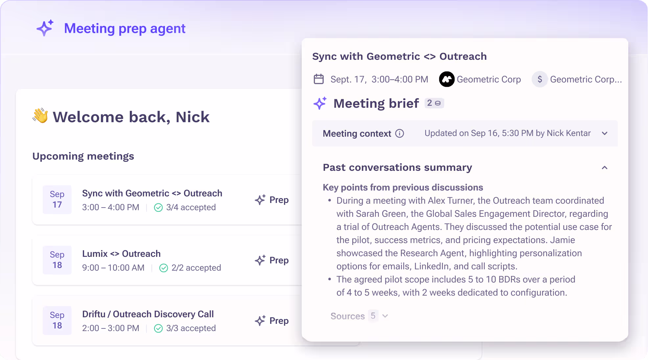The height and width of the screenshot is (360, 648).
Task: Click the accepted checkmark on Driftu call
Action: tap(158, 328)
